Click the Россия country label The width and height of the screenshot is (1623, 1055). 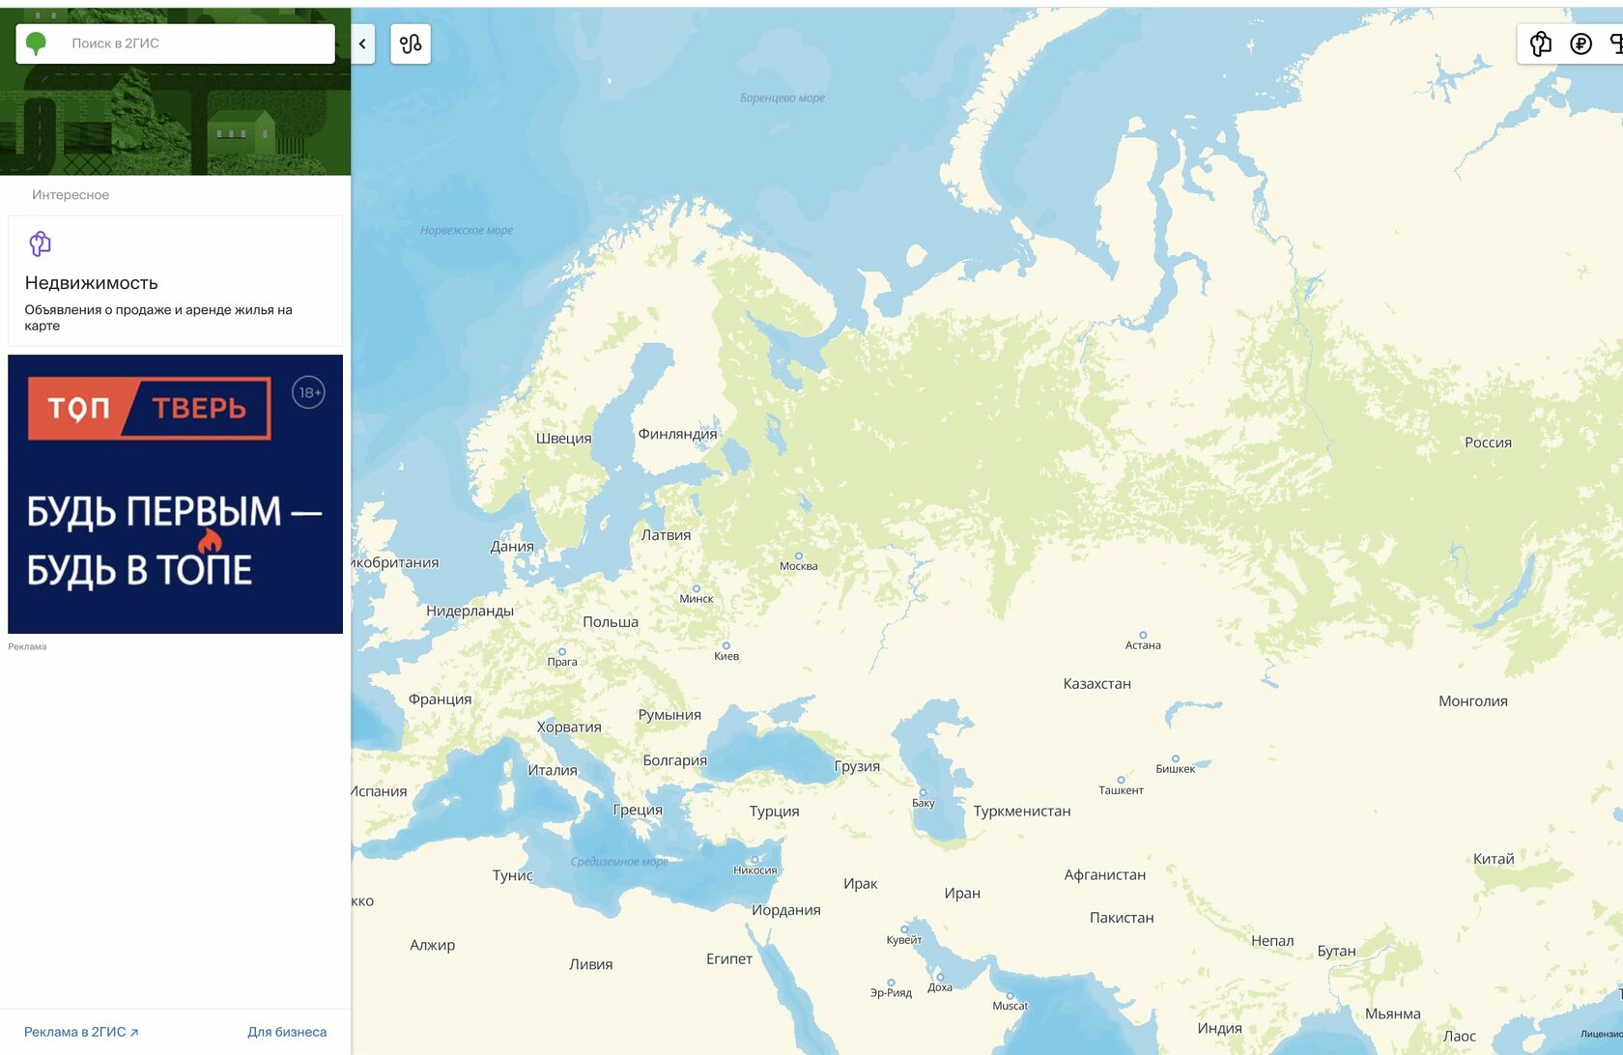(x=1488, y=442)
